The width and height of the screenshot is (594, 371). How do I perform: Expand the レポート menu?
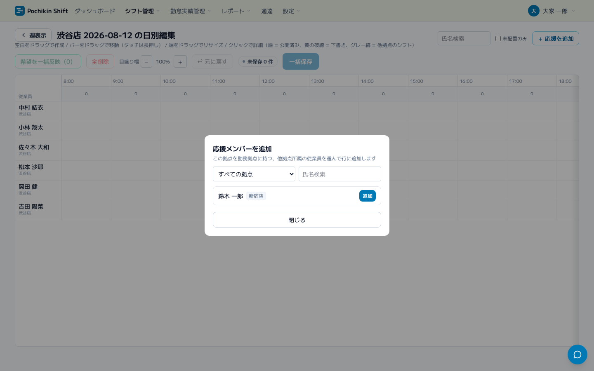(x=236, y=11)
